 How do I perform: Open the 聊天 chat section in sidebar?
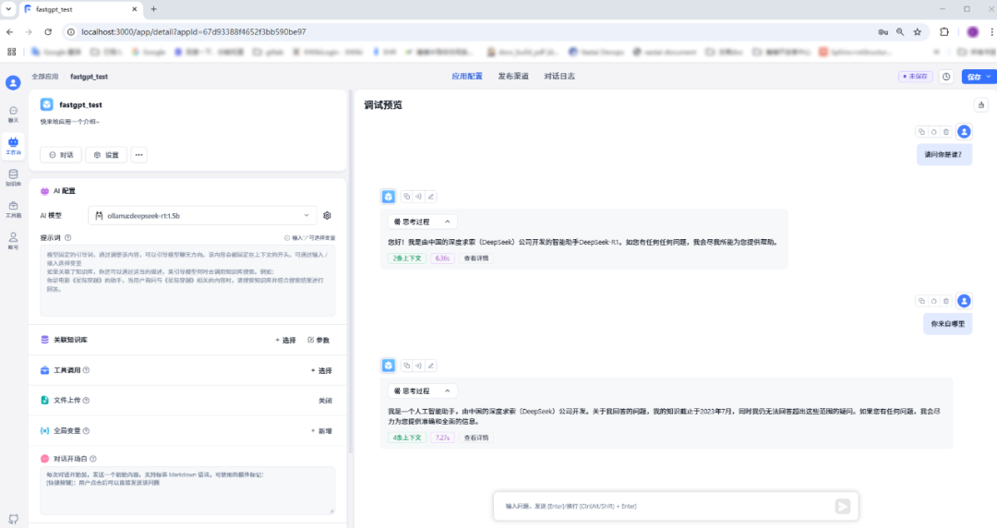[13, 114]
